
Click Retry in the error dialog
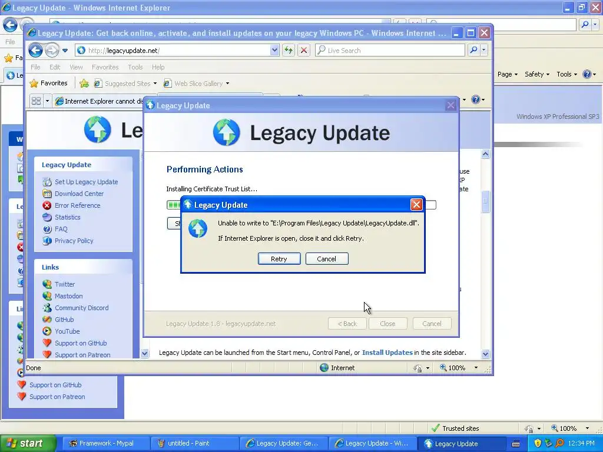click(x=279, y=259)
